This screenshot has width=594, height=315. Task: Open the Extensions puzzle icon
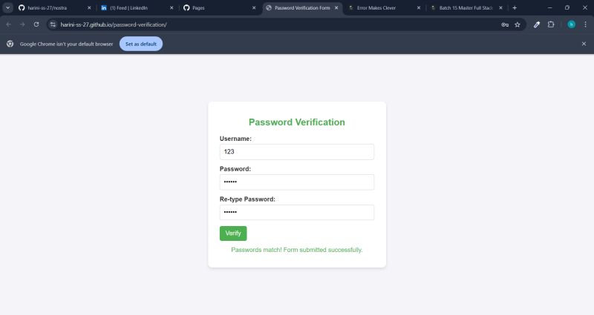pyautogui.click(x=551, y=24)
